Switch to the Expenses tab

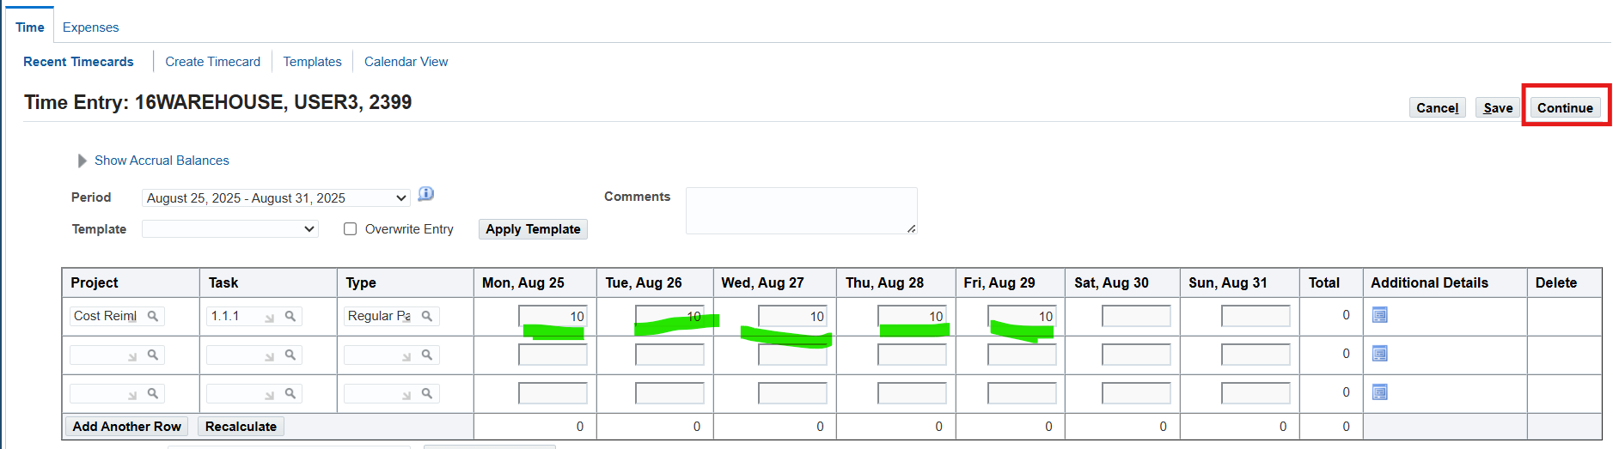[90, 27]
